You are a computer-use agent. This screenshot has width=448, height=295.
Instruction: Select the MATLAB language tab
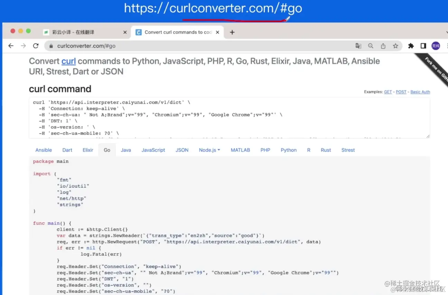pos(240,150)
